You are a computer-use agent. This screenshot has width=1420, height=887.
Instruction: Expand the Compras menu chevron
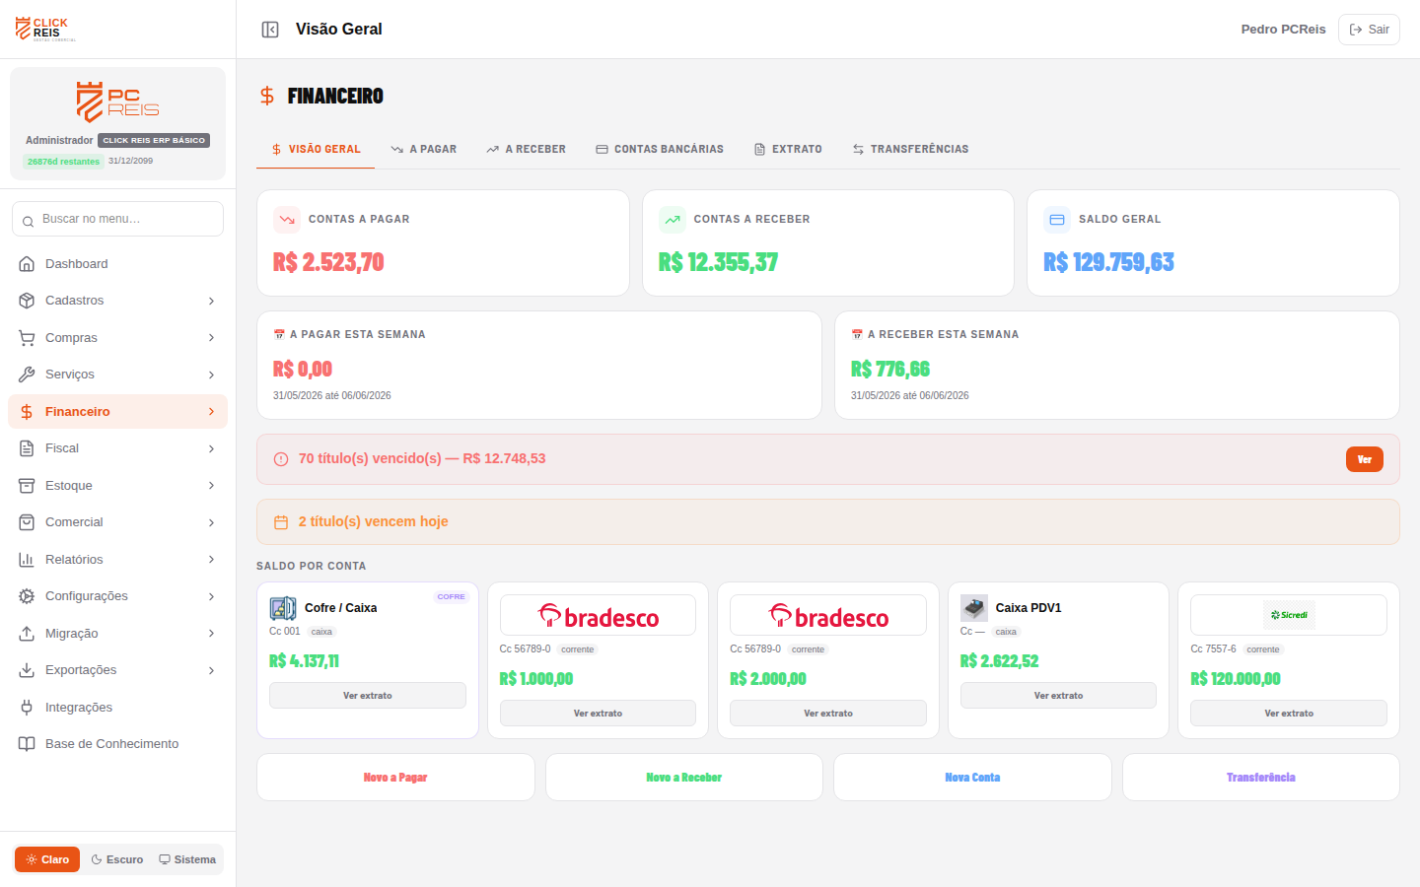click(x=211, y=338)
